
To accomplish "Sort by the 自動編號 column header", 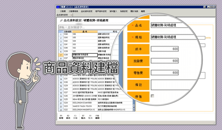I will coord(68,31).
